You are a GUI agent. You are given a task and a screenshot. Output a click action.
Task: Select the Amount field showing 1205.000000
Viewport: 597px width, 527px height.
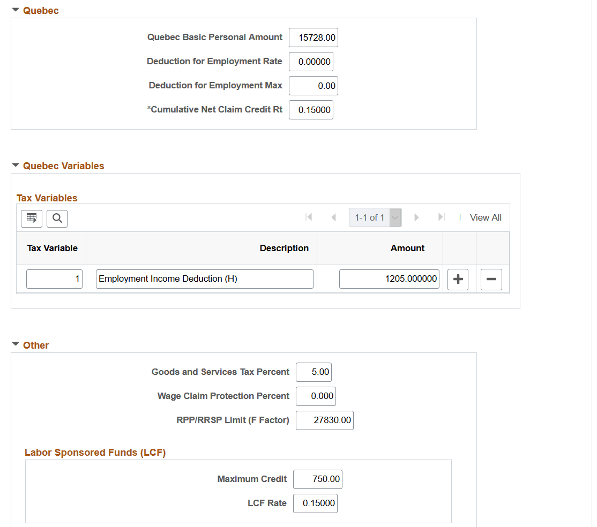(389, 278)
